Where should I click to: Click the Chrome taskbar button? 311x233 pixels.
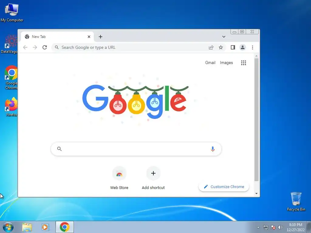pos(65,227)
